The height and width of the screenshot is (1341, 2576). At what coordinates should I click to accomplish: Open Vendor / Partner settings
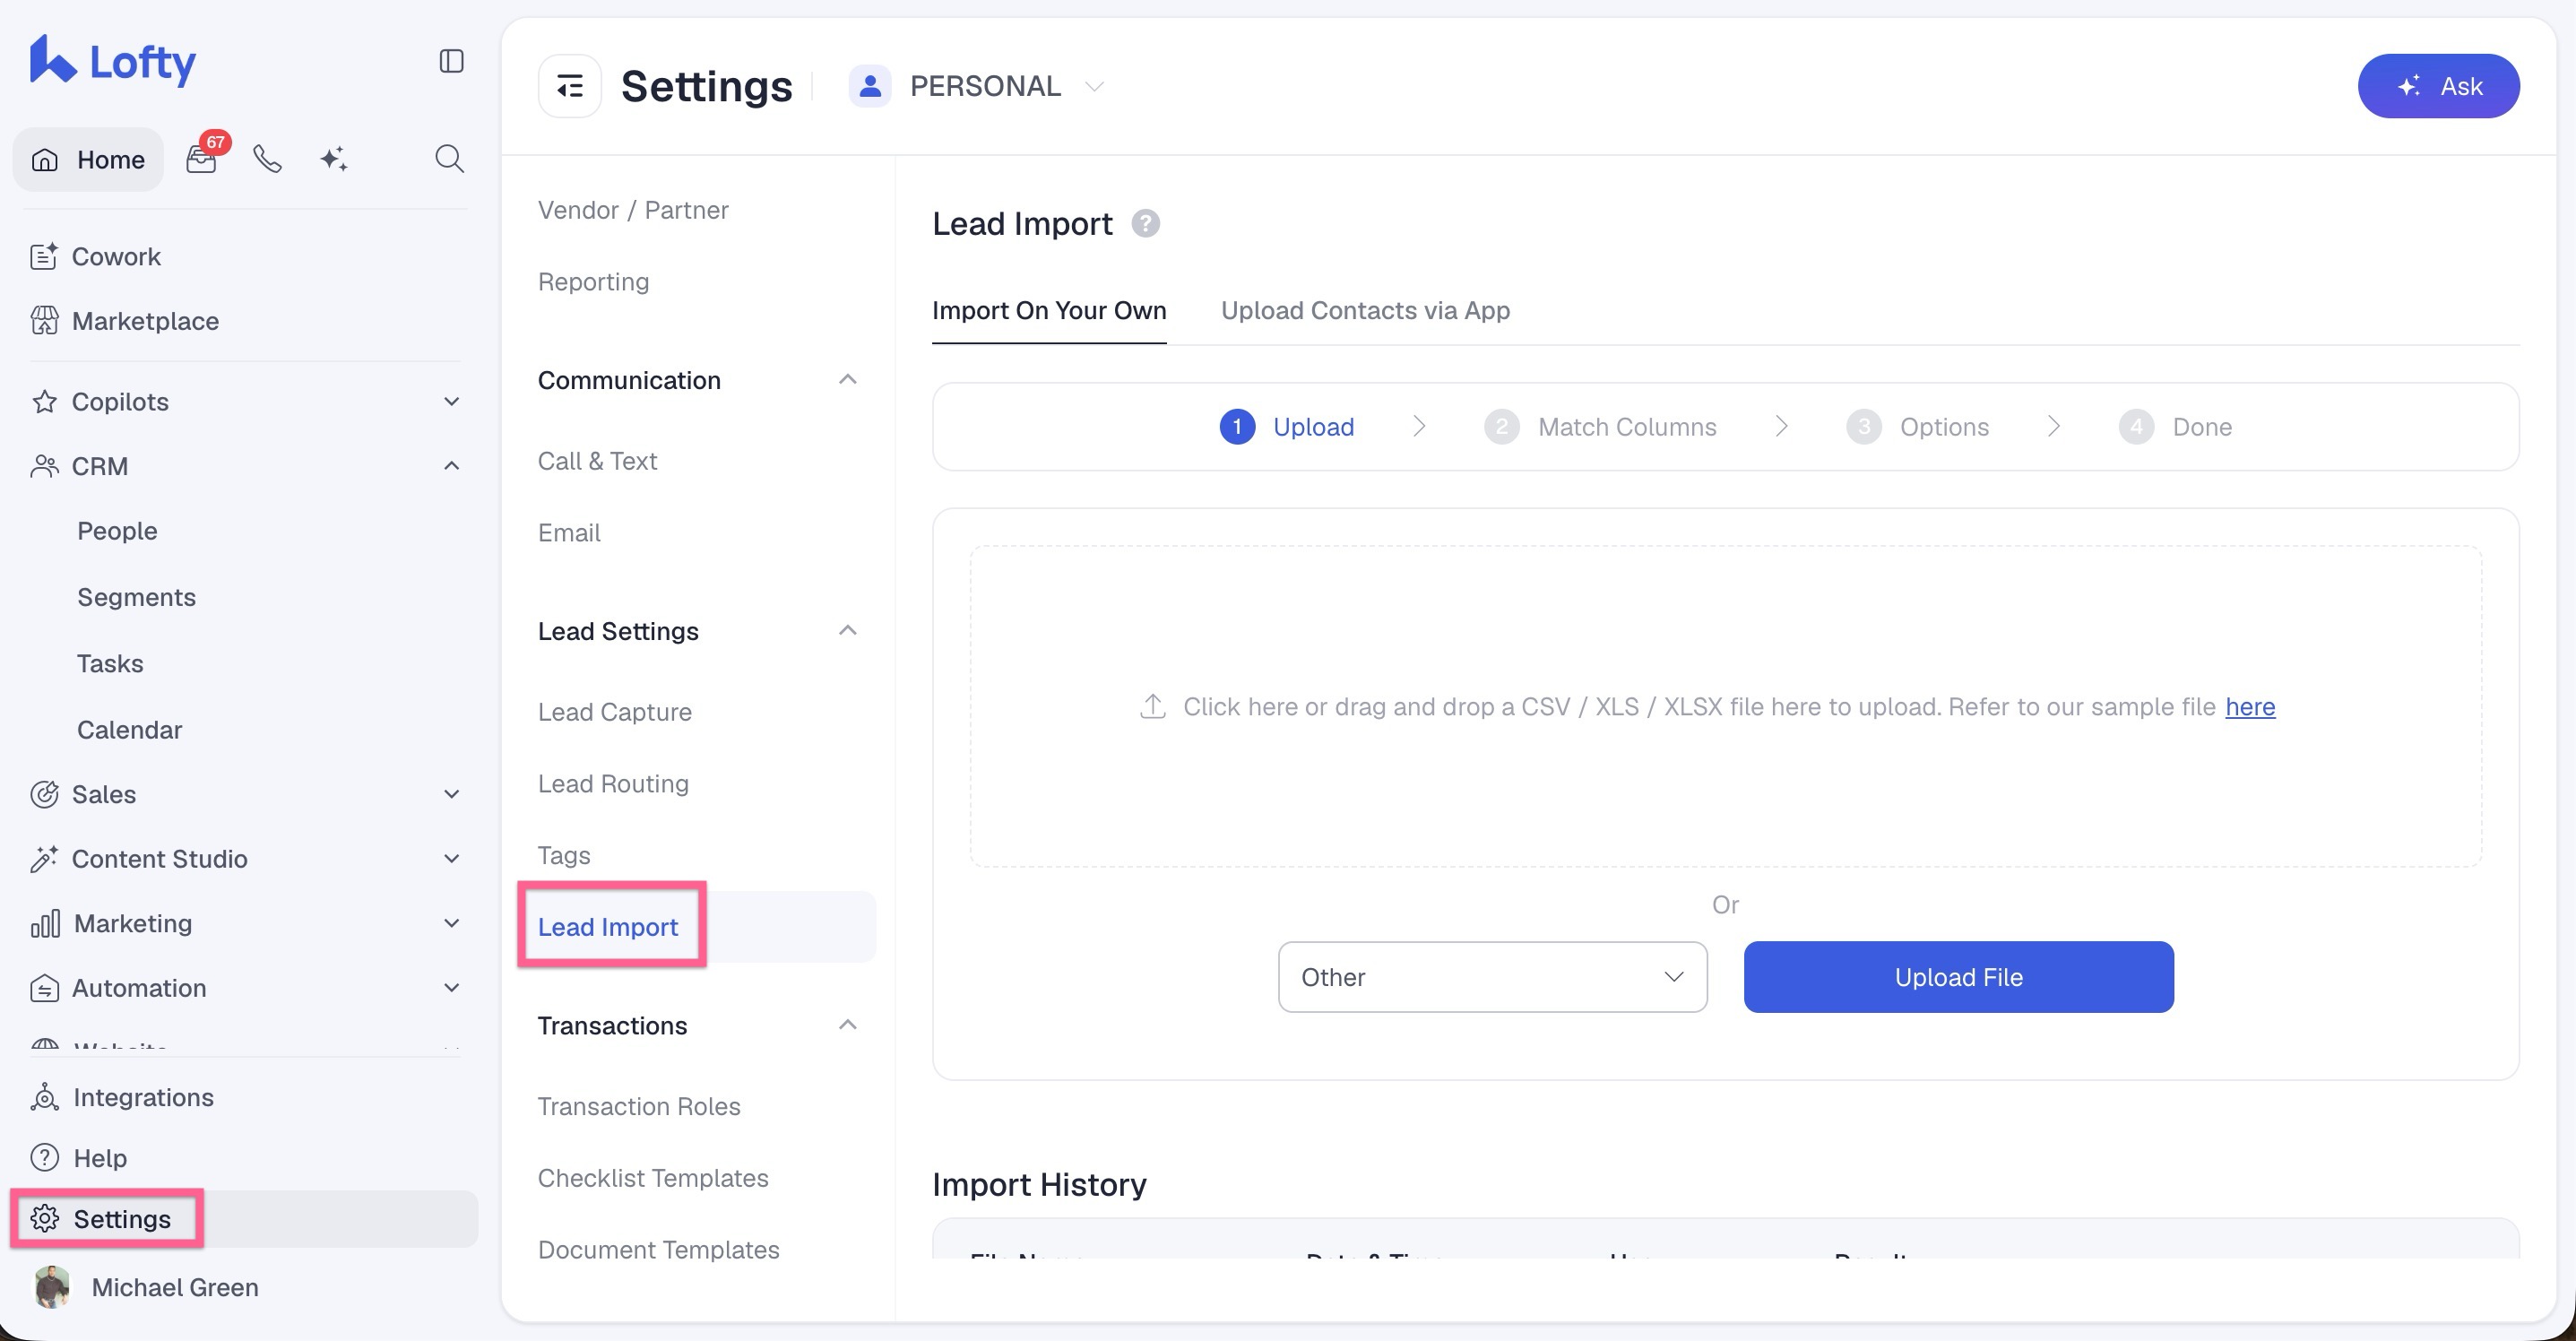tap(633, 210)
